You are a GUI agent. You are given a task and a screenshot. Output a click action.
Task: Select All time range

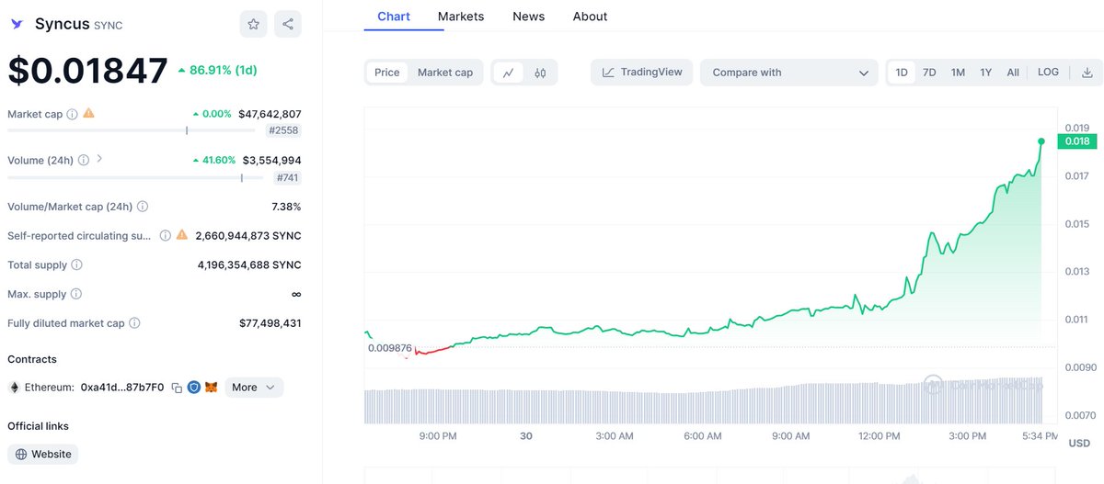tap(1013, 73)
